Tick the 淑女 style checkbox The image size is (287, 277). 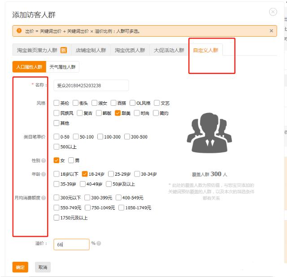94,103
